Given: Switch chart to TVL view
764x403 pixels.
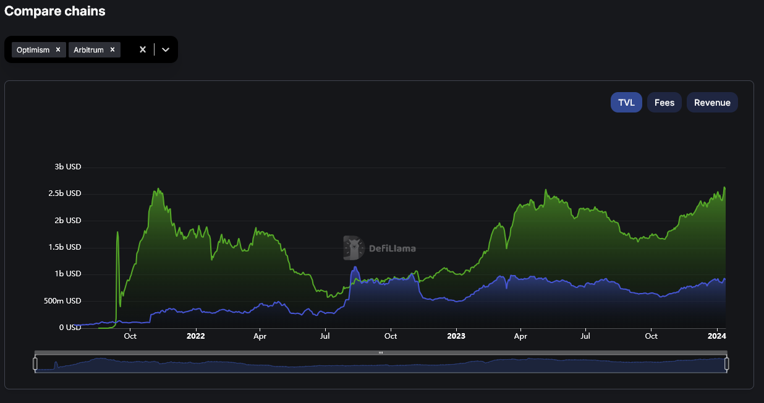Looking at the screenshot, I should (626, 103).
